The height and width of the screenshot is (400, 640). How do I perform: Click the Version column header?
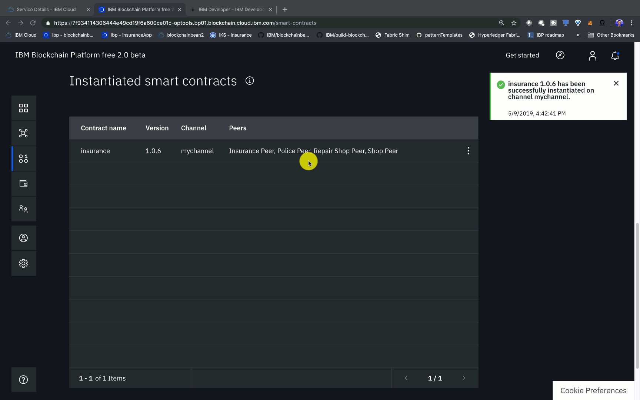coord(157,128)
